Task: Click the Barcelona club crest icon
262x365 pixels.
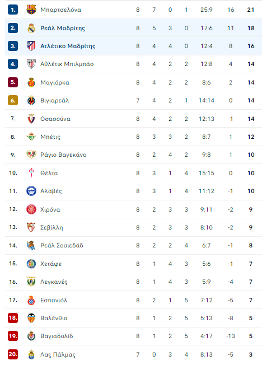Action: [x=31, y=10]
